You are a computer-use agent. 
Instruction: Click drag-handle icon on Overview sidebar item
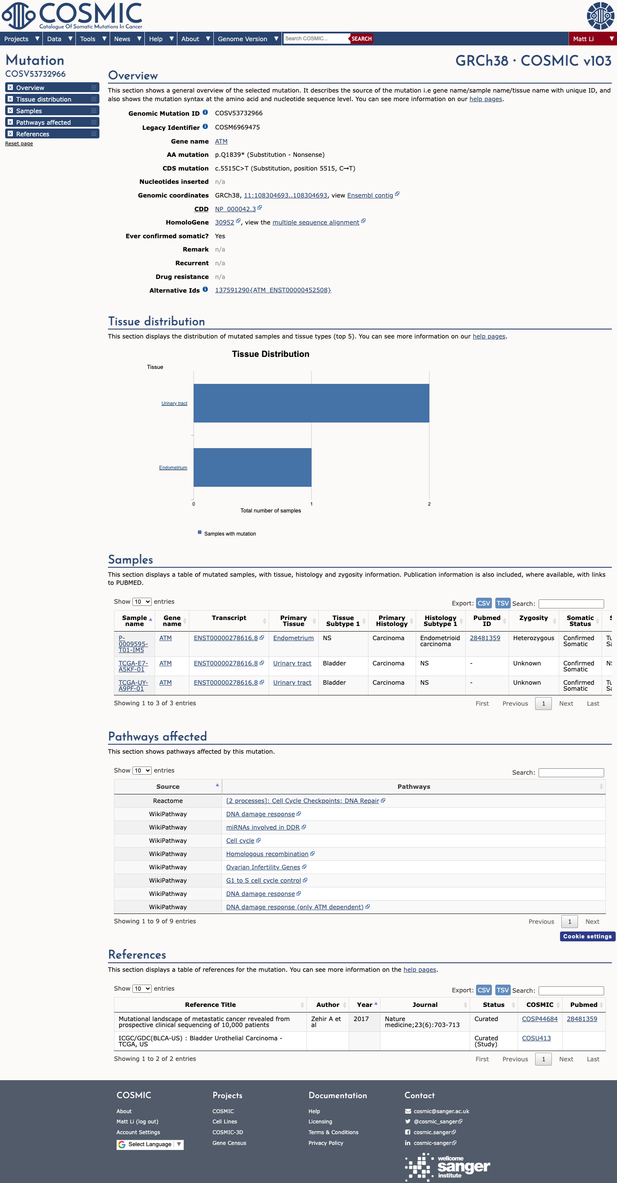(x=94, y=87)
